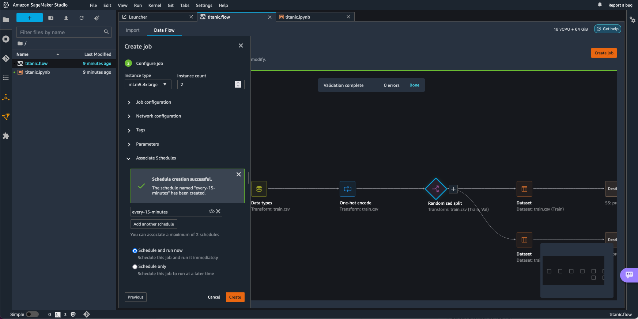638x319 pixels.
Task: Select the Schedule only radio button
Action: pyautogui.click(x=135, y=267)
